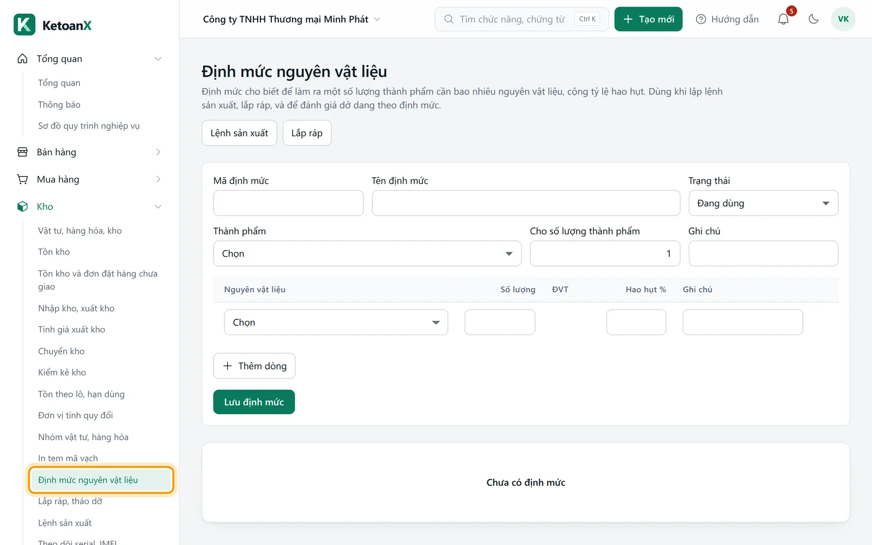Open the VK user avatar menu
This screenshot has height=545, width=872.
[x=843, y=19]
